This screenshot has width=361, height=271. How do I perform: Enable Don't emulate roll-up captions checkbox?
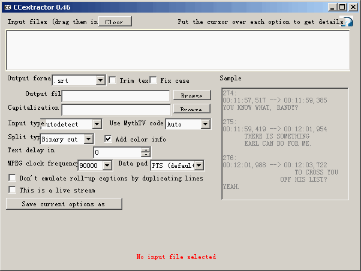12,178
